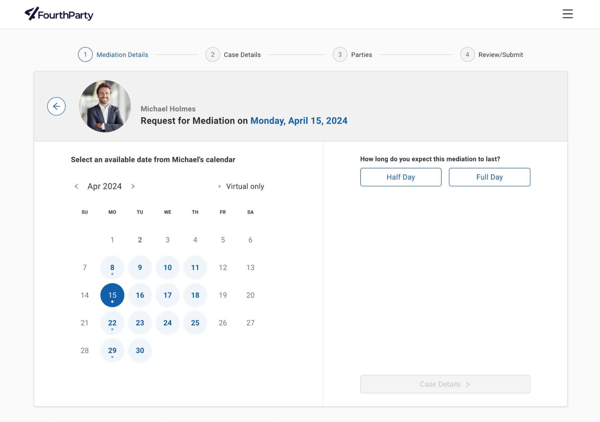Screen dimensions: 600x422
Task: Click the FourthParty logo
Action: [59, 14]
